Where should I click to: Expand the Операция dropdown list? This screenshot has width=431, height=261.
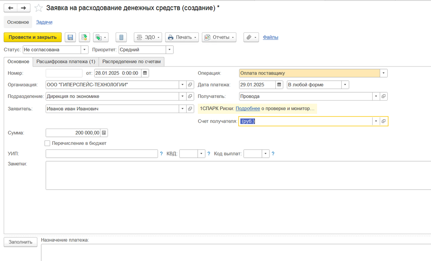point(384,73)
